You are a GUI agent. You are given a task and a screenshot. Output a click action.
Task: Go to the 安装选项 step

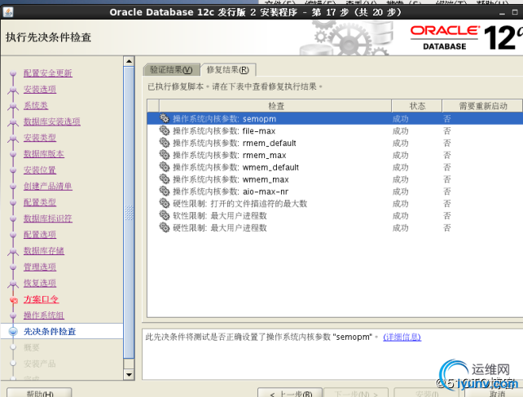(40, 89)
